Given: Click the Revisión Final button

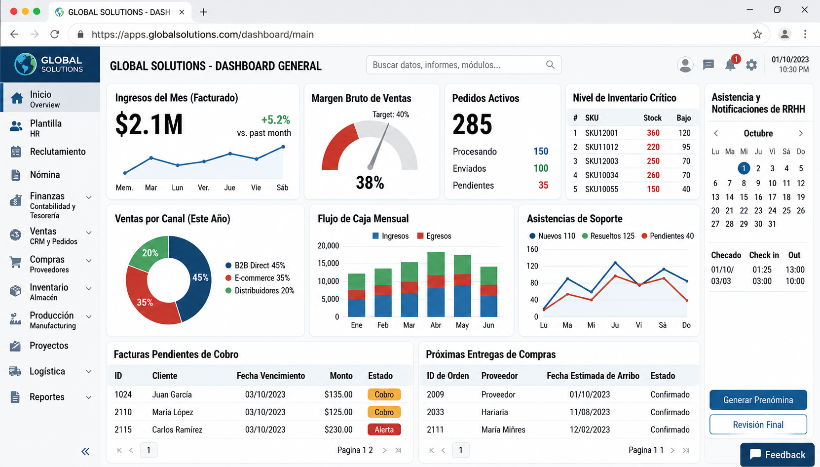Looking at the screenshot, I should [758, 425].
